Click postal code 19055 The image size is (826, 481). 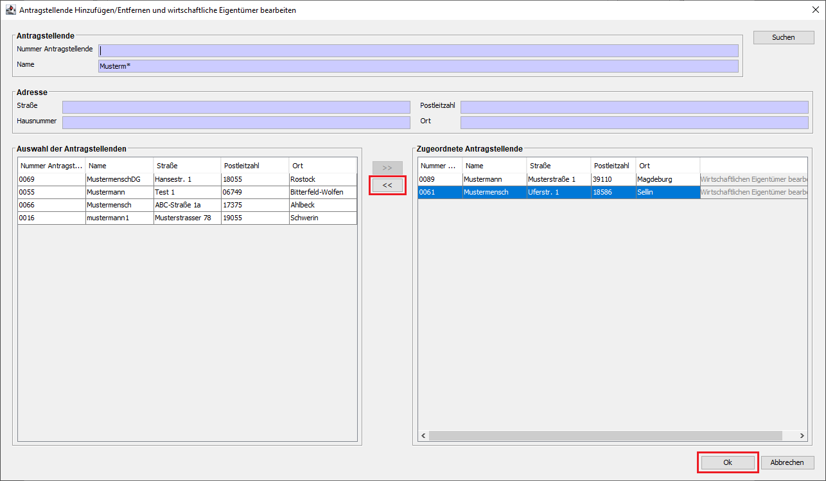coord(256,218)
